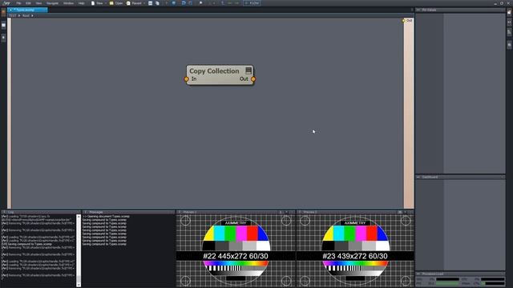This screenshot has width=513, height=288.
Task: Click the Save All icon in toolbar
Action: [157, 3]
